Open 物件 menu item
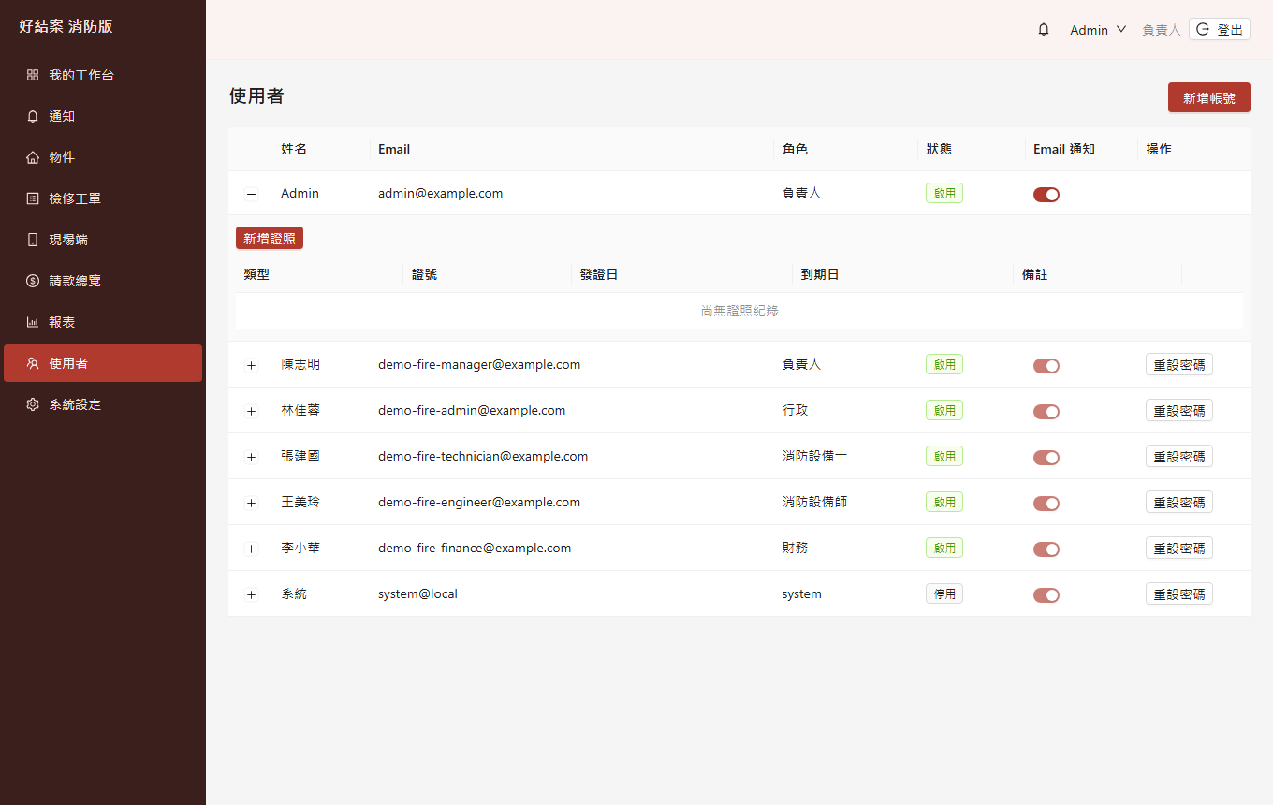 click(x=103, y=157)
